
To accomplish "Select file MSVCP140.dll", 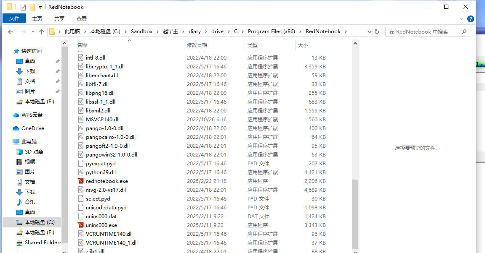I will pyautogui.click(x=103, y=119).
